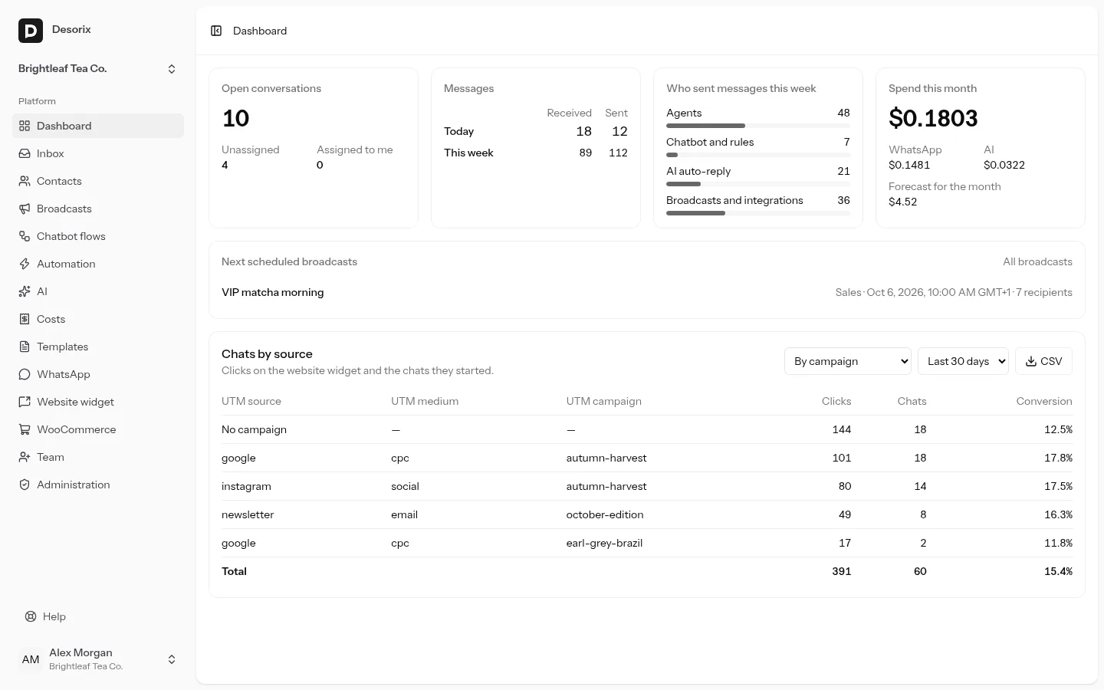Image resolution: width=1104 pixels, height=690 pixels.
Task: Download the CSV export
Action: pos(1043,361)
